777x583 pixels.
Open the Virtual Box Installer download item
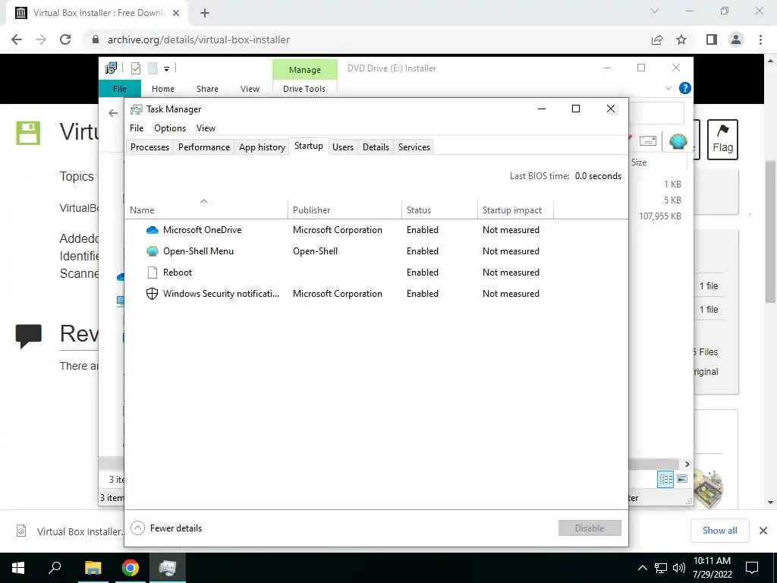pos(69,531)
